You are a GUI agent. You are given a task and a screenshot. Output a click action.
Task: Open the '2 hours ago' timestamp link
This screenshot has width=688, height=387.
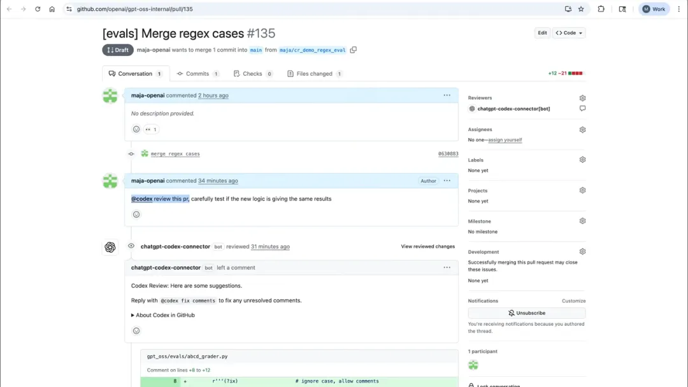213,95
